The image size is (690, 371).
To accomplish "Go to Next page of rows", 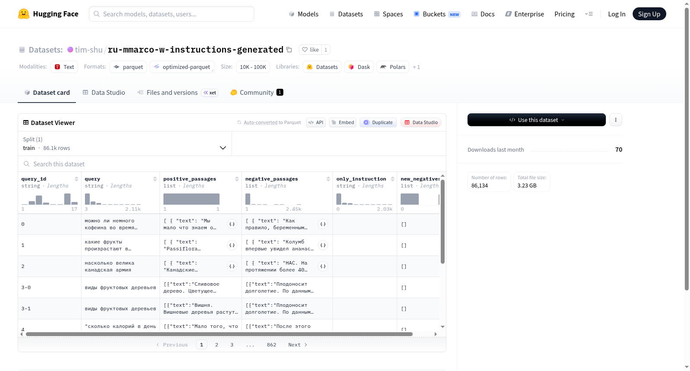I will pyautogui.click(x=298, y=345).
